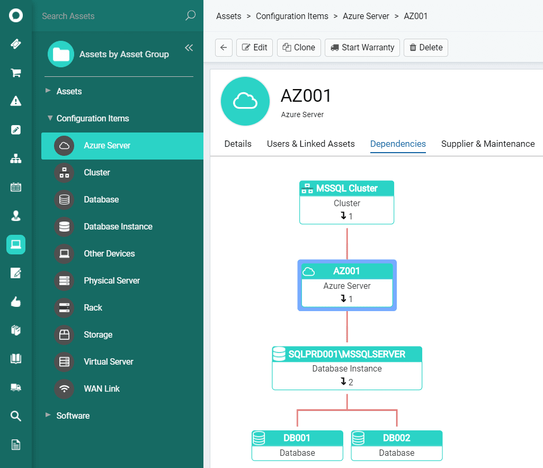The width and height of the screenshot is (543, 468).
Task: Collapse the Assets by Asset Group panel
Action: tap(189, 47)
